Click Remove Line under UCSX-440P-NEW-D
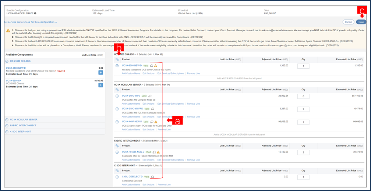The image size is (371, 191). click(x=164, y=130)
